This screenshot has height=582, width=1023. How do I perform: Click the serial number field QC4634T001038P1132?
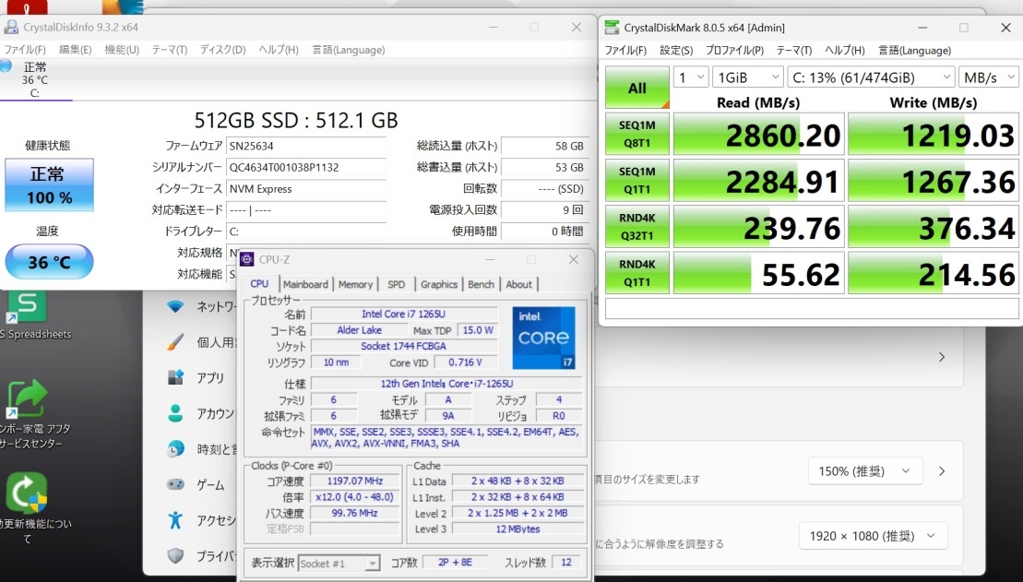point(306,168)
